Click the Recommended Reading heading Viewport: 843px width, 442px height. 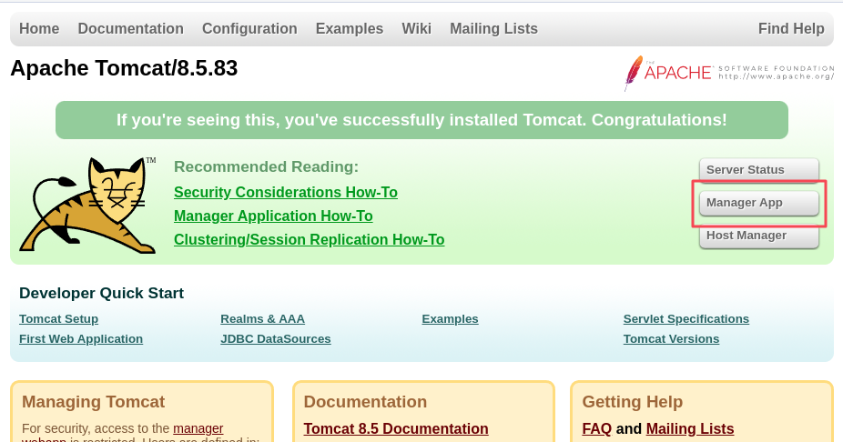(x=266, y=167)
